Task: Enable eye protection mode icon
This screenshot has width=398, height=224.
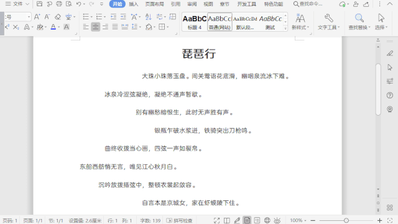Action: coord(277,220)
